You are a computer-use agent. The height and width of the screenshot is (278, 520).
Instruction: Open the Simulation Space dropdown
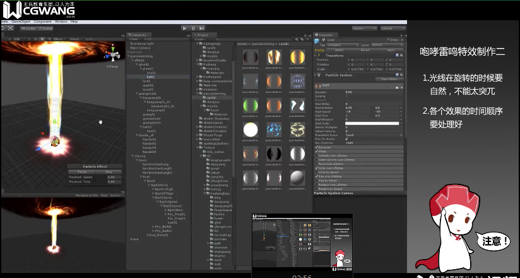(x=374, y=135)
